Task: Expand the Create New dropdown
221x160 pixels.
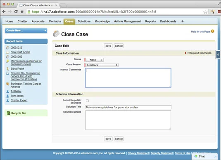Action: (26, 31)
